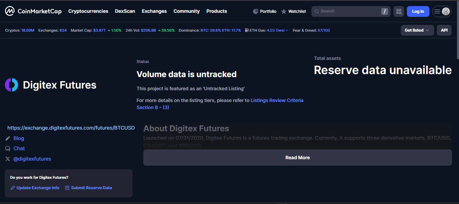The image size is (459, 204).
Task: Open the @digitexfutures X profile link
Action: pyautogui.click(x=32, y=159)
